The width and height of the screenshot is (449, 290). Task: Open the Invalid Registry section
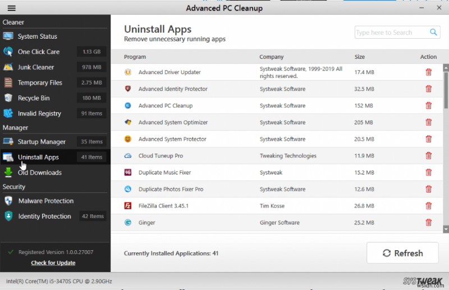tap(39, 113)
